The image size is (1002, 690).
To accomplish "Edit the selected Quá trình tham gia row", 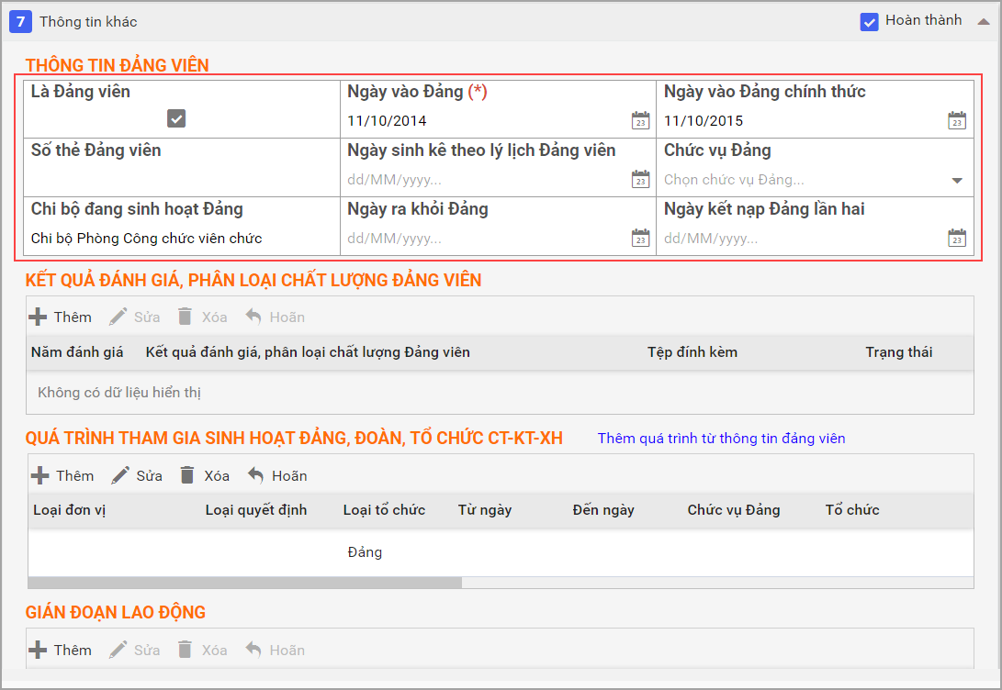I will [137, 475].
